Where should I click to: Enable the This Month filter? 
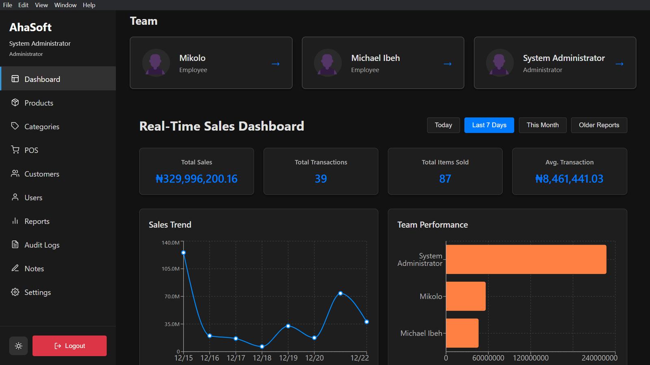tap(542, 125)
